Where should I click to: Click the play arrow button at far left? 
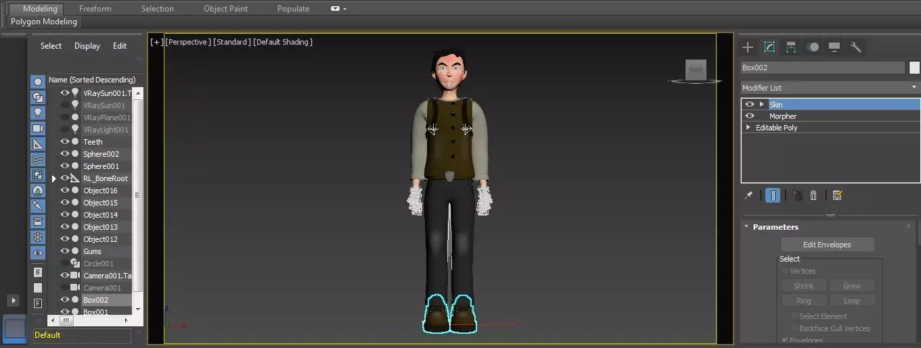[13, 300]
